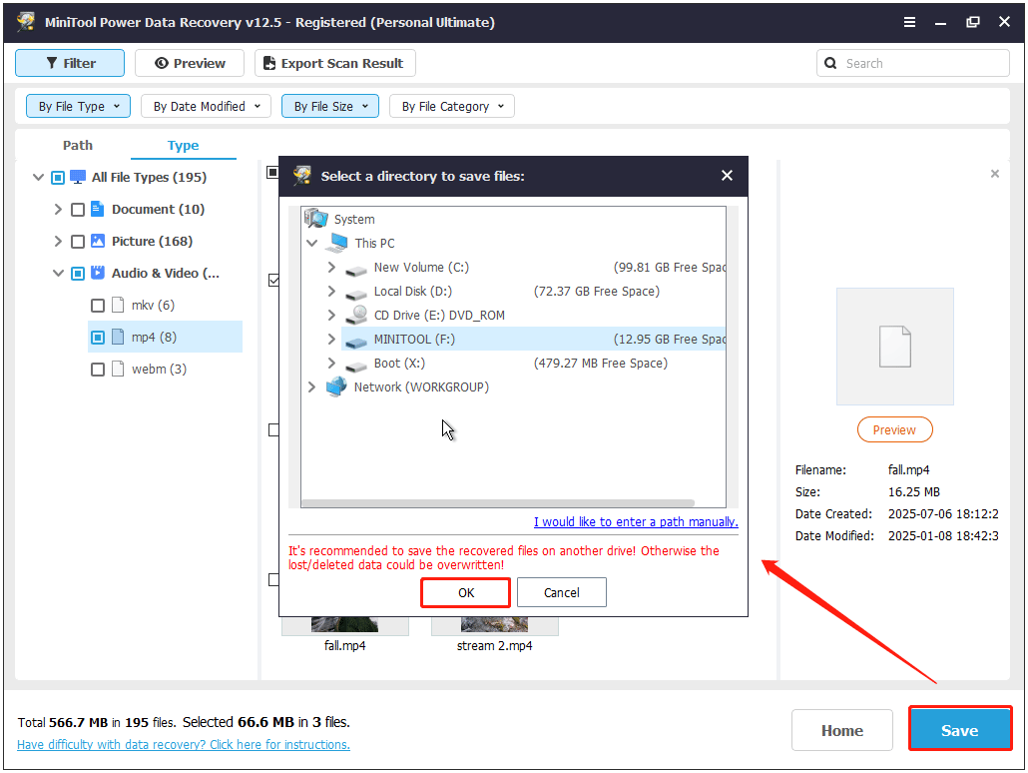Open By Date Modified dropdown
The image size is (1028, 773).
pos(206,106)
